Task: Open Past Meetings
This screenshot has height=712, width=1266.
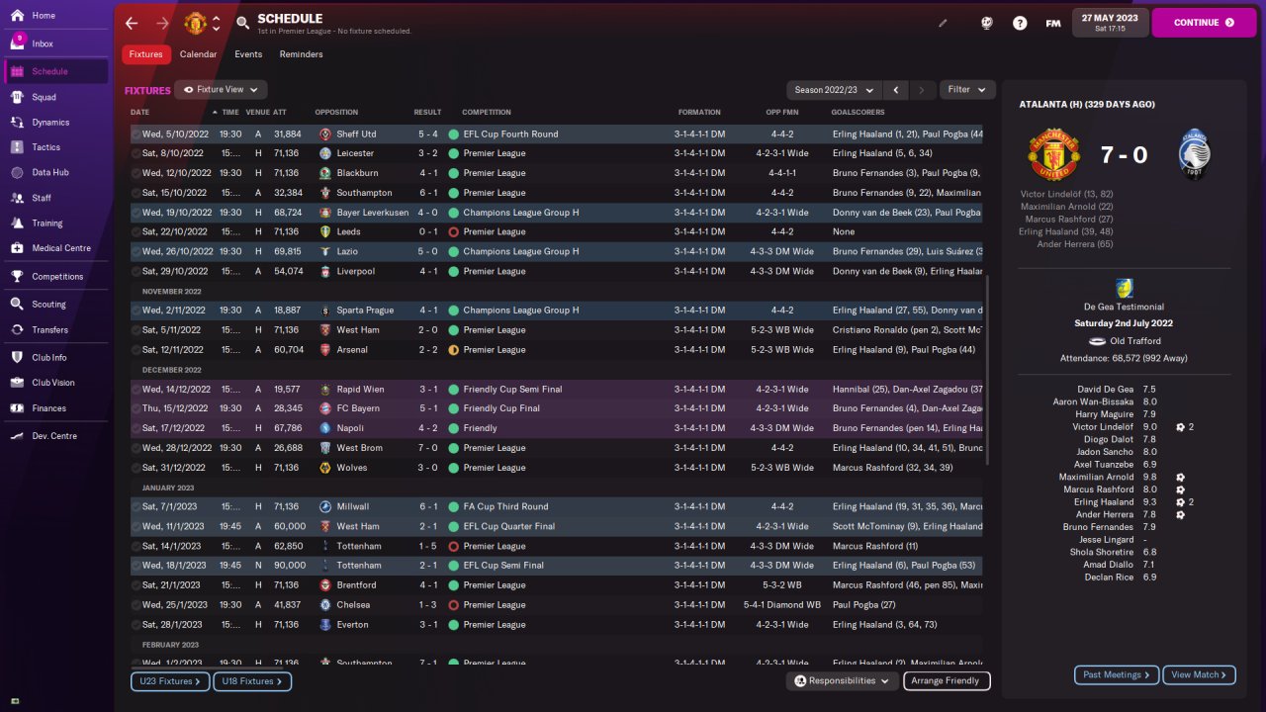Action: pos(1117,675)
